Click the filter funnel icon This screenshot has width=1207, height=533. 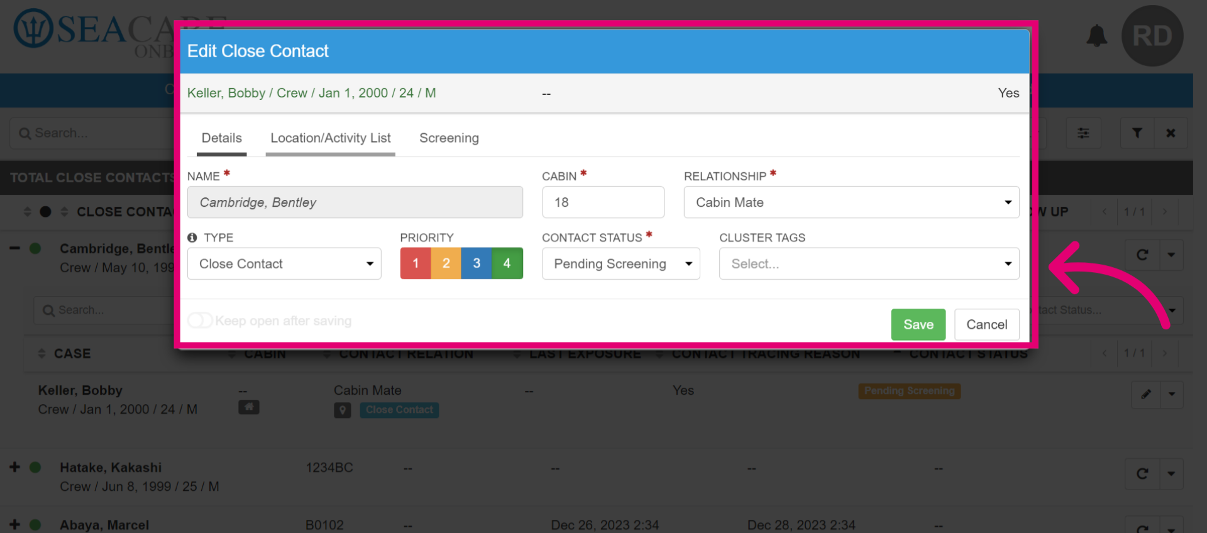(1137, 133)
